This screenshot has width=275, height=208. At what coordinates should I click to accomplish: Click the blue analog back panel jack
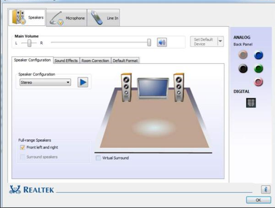point(259,55)
